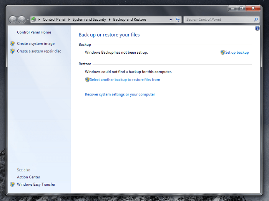Viewport: 269px width, 201px height.
Task: Open Recover system settings or your computer
Action: tap(120, 94)
